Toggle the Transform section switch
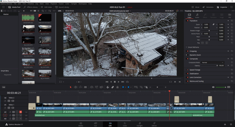This screenshot has height=127, width=235. pos(187,21)
